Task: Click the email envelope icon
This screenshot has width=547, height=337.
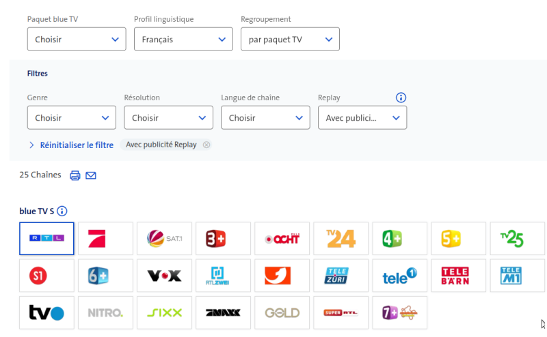Action: coord(91,175)
